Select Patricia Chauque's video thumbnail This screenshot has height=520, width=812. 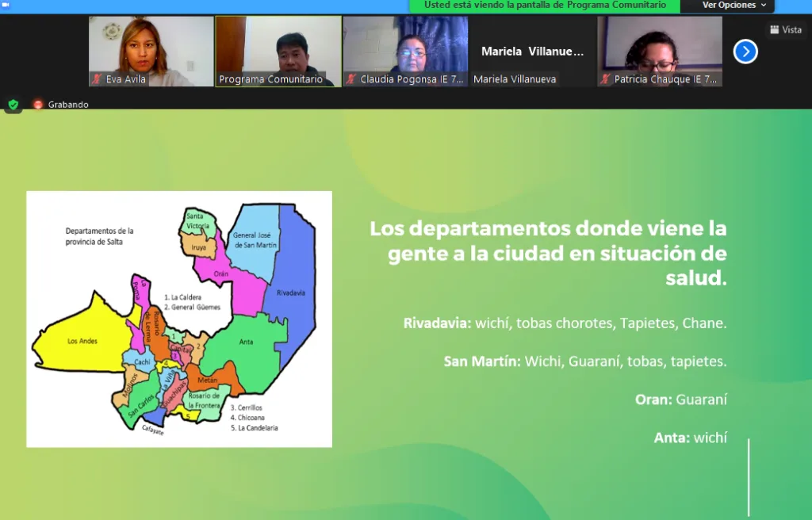(660, 48)
